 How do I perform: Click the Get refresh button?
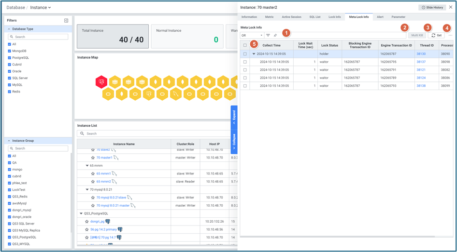[x=436, y=35]
